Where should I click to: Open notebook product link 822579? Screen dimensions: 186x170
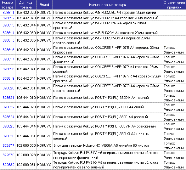click(8, 155)
